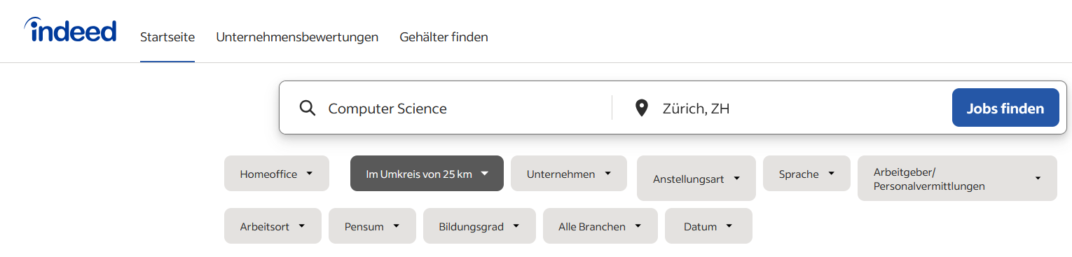1072x257 pixels.
Task: Click the location pin icon
Action: 641,109
